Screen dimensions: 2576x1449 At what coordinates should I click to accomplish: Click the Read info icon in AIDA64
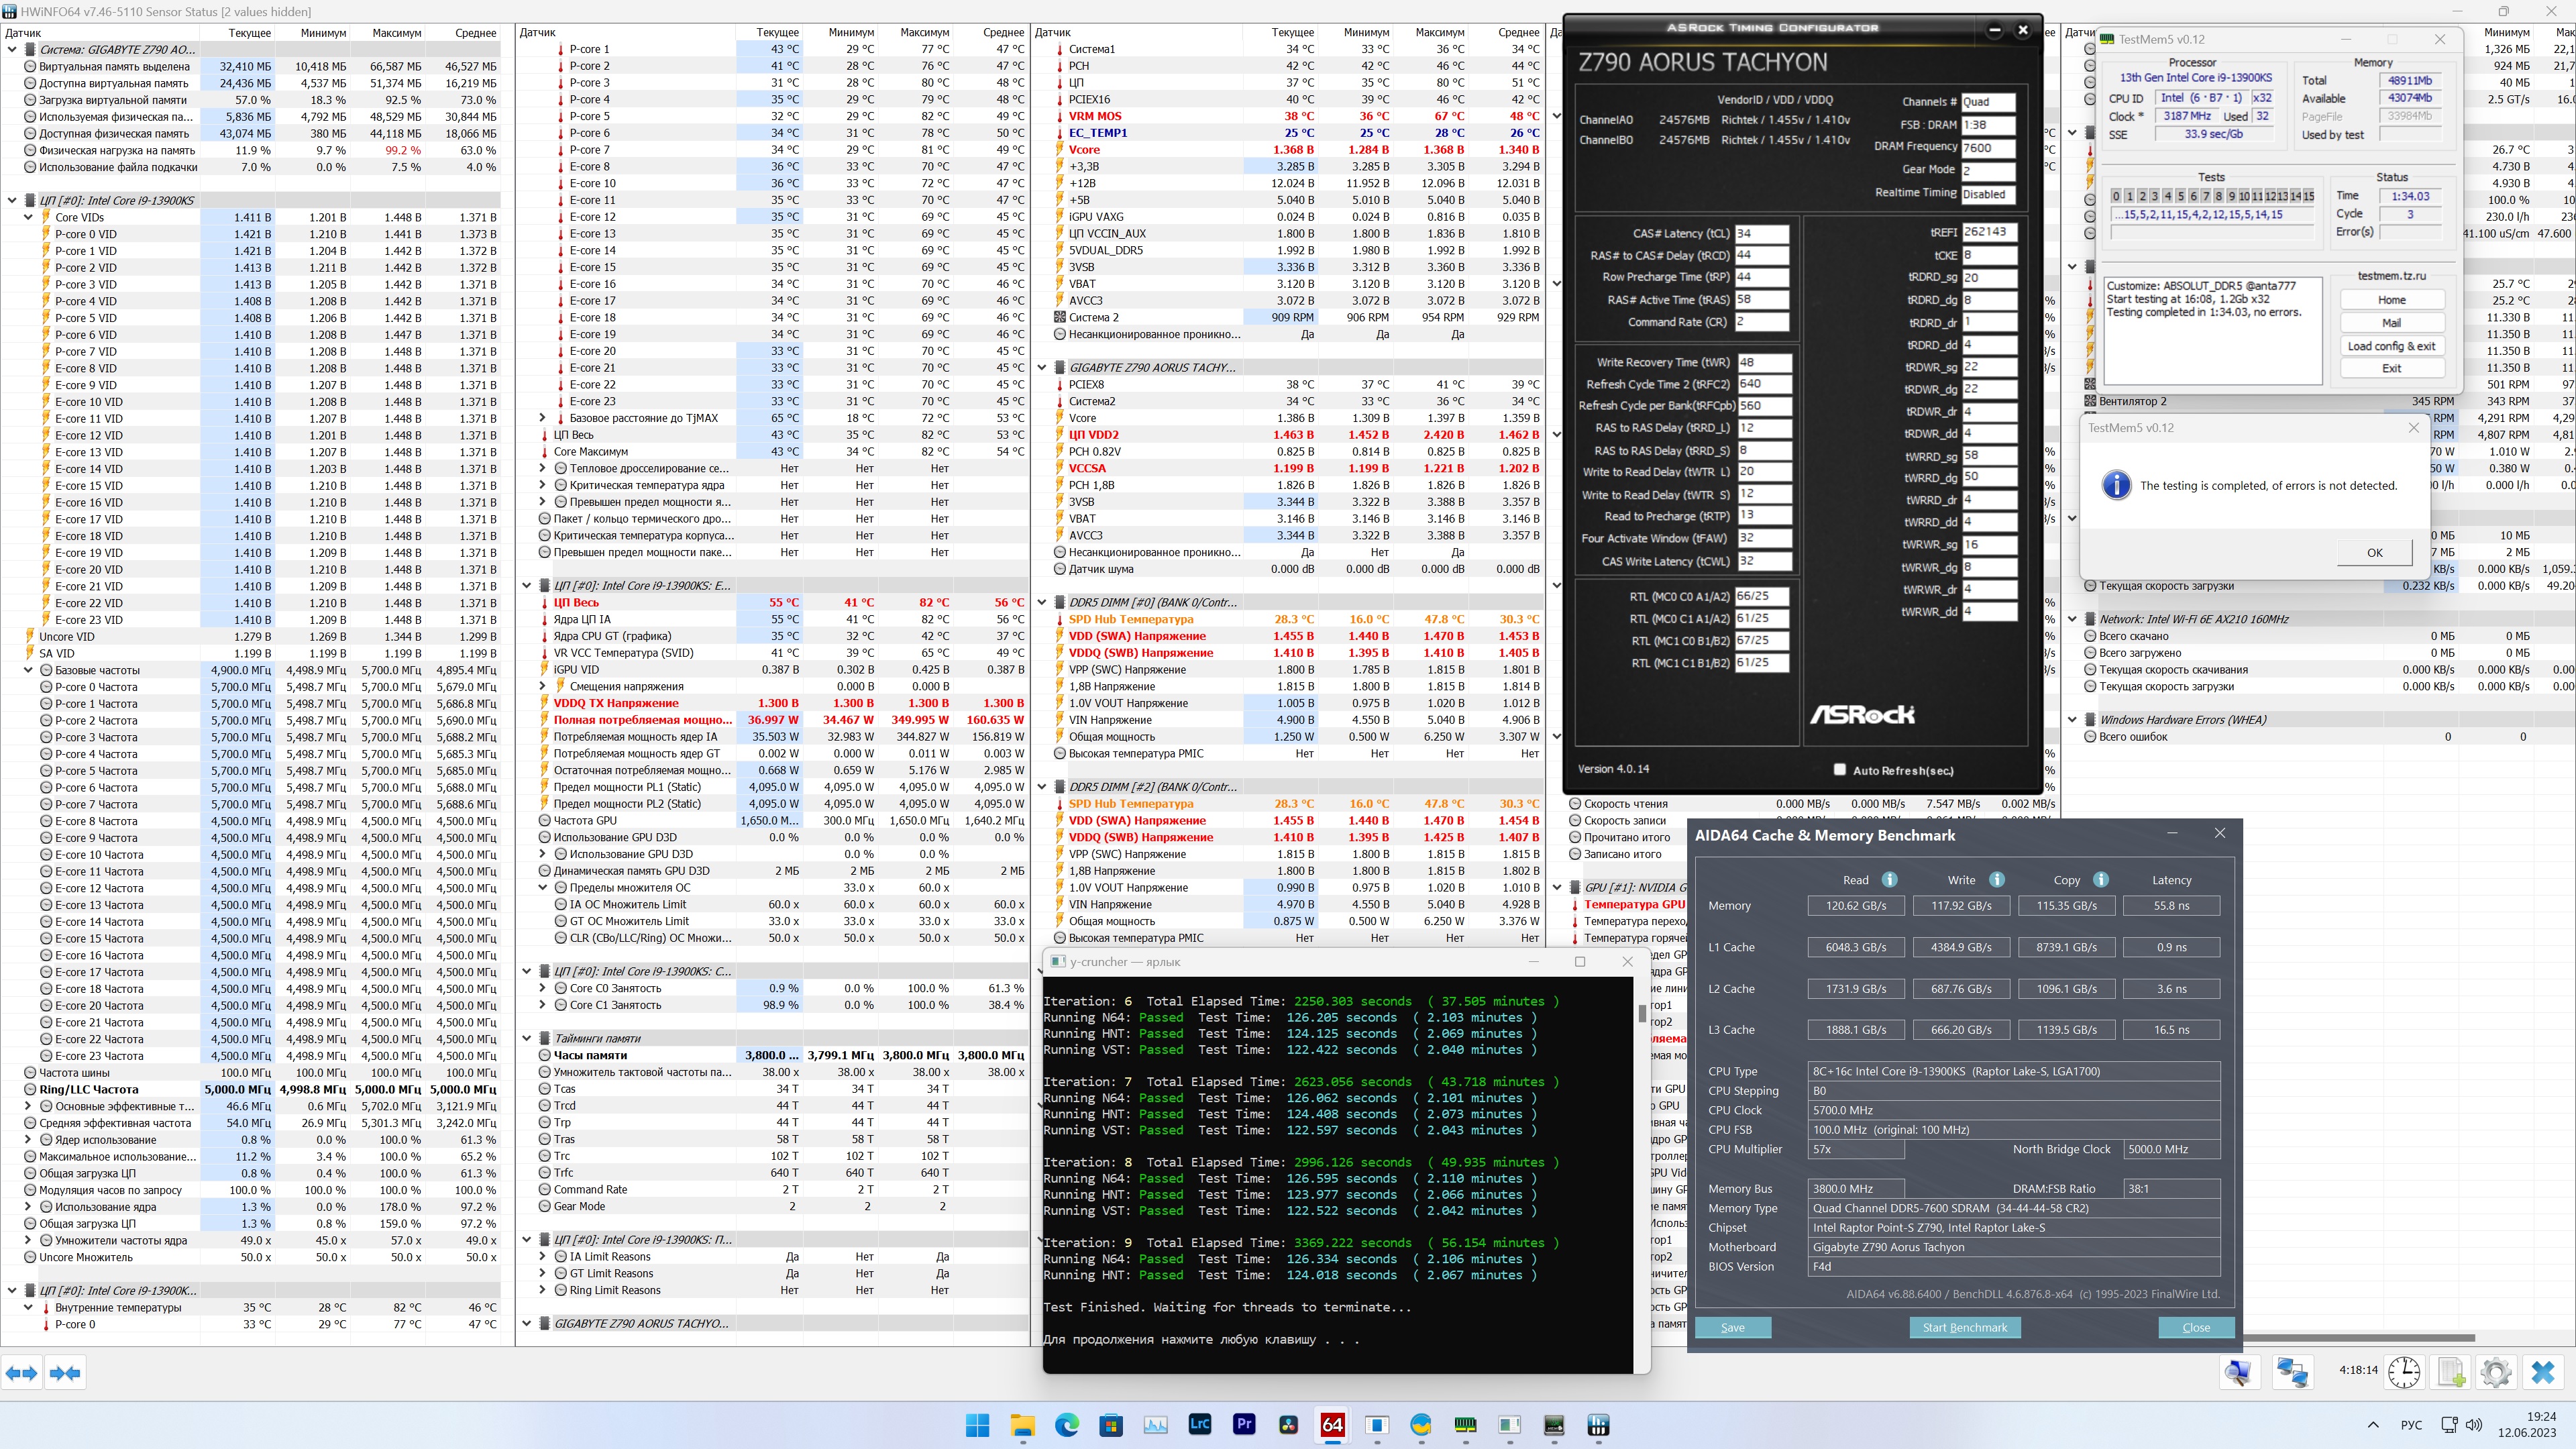[1889, 880]
